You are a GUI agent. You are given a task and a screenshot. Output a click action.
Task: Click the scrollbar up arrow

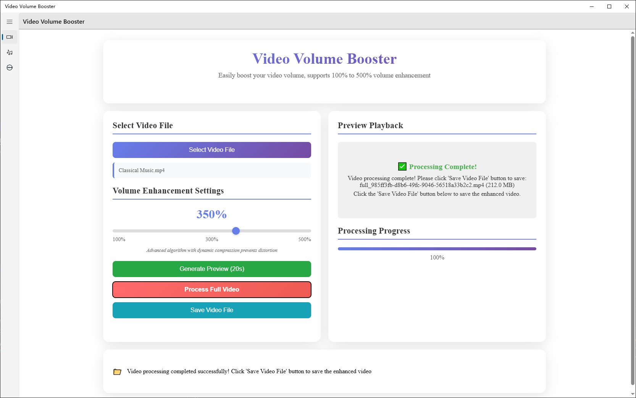tap(633, 32)
